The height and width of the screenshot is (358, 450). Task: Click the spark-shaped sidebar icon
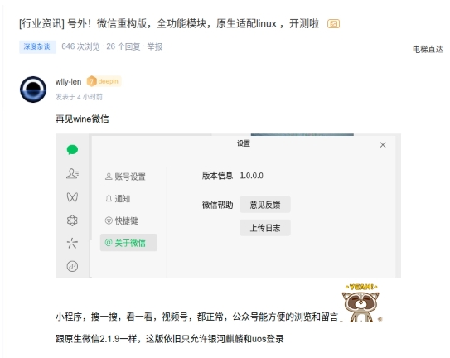pyautogui.click(x=72, y=243)
